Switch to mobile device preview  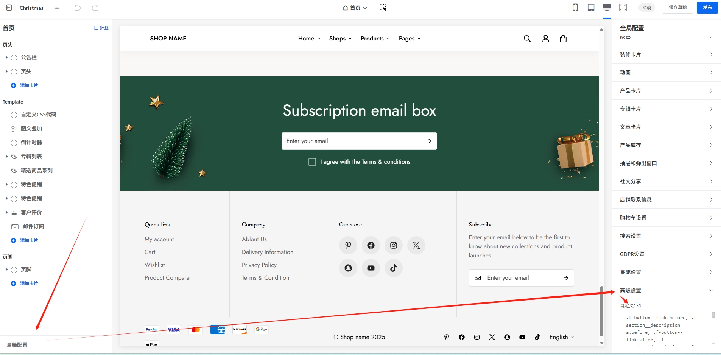(575, 8)
